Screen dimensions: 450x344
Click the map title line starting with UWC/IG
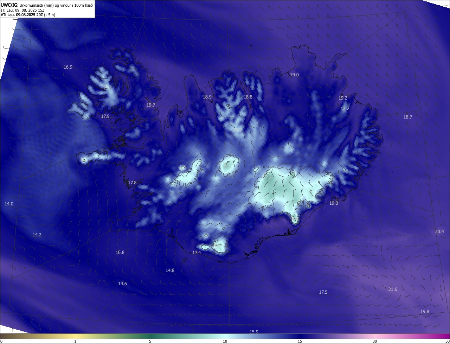[x=46, y=5]
